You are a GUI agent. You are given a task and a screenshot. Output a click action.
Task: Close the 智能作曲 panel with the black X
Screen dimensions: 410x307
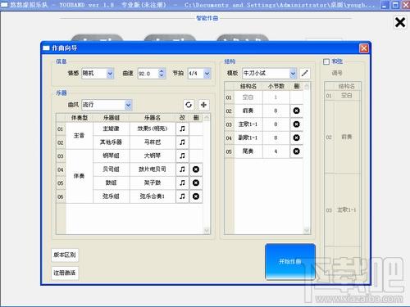400,22
